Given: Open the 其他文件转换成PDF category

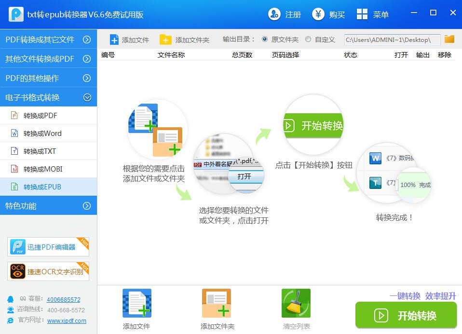Looking at the screenshot, I should pos(48,59).
